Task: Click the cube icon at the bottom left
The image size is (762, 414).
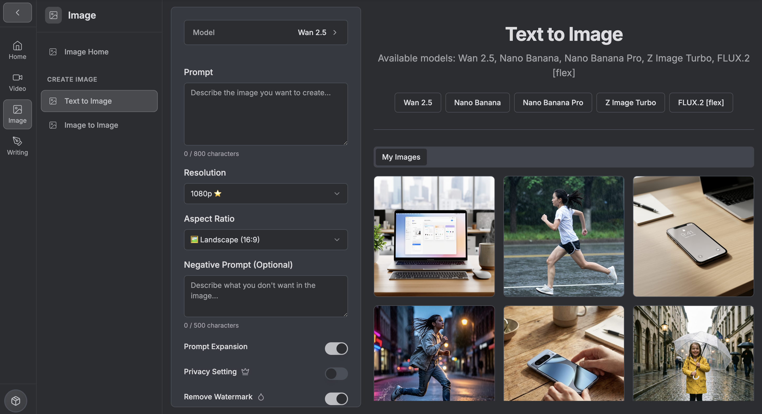Action: pyautogui.click(x=15, y=401)
